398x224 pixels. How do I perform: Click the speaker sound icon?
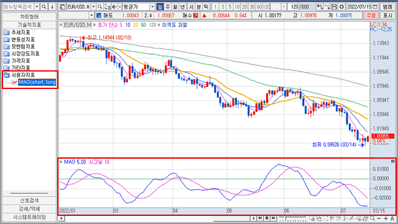114,7
